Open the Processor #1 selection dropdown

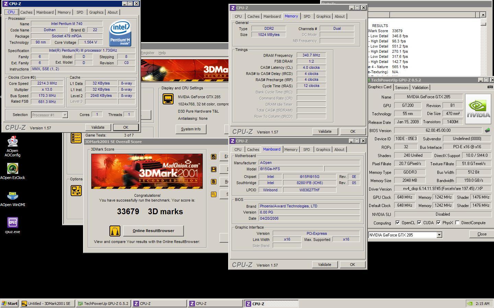(65, 115)
